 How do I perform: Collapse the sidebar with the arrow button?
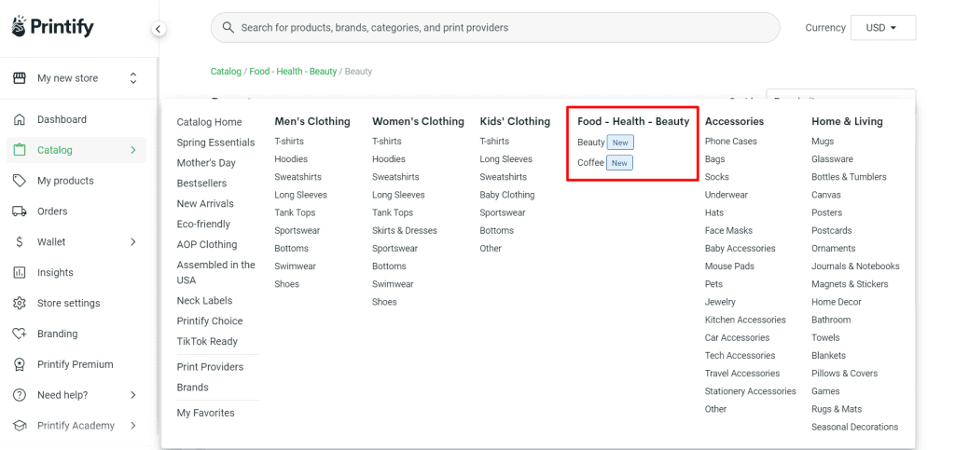tap(159, 29)
